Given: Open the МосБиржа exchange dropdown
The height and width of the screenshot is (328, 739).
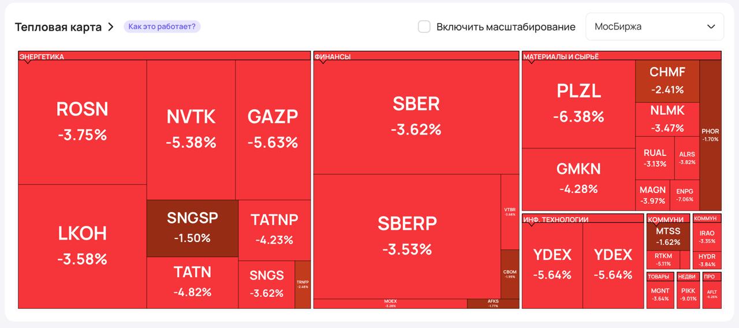Looking at the screenshot, I should coord(654,27).
